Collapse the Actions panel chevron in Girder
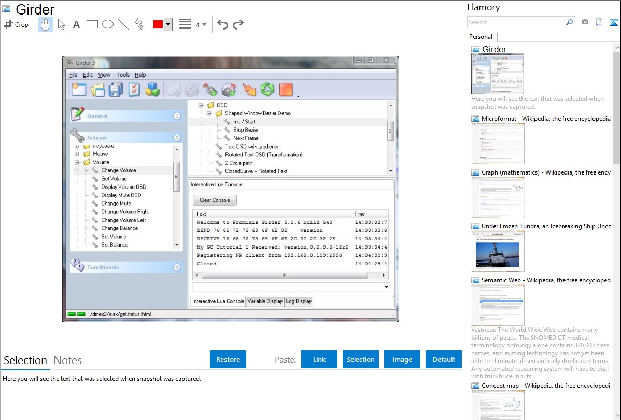 click(177, 137)
